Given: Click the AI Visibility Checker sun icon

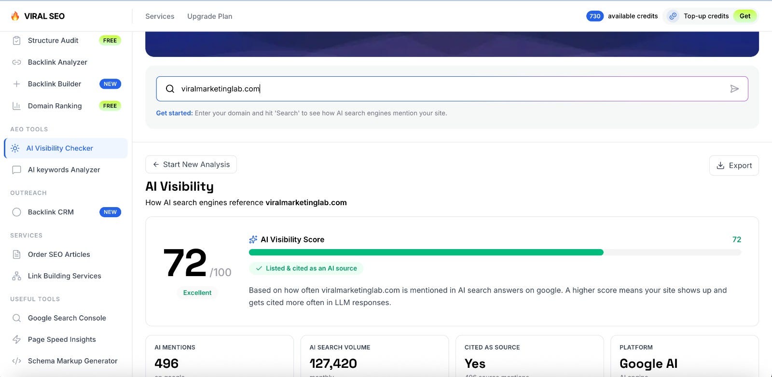Looking at the screenshot, I should 15,148.
